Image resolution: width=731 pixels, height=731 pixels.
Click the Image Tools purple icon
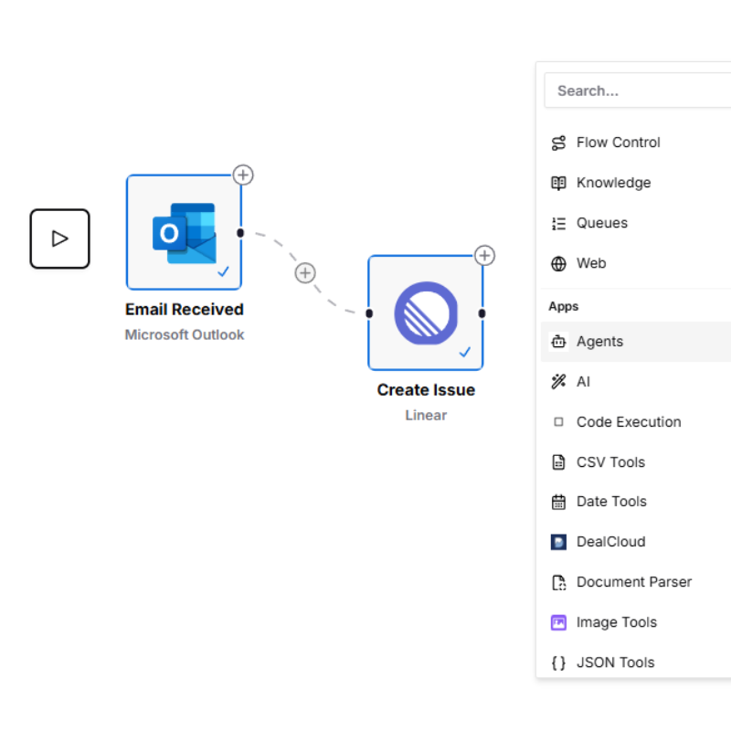558,623
